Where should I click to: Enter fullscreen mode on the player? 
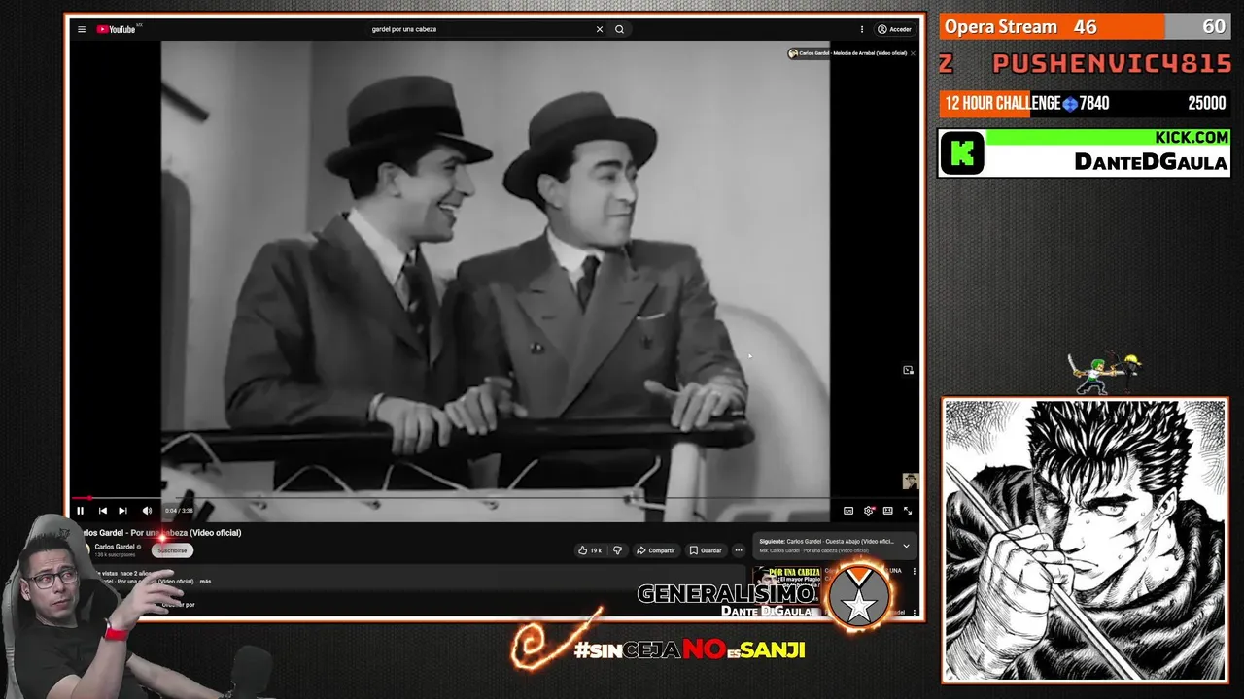click(x=908, y=511)
